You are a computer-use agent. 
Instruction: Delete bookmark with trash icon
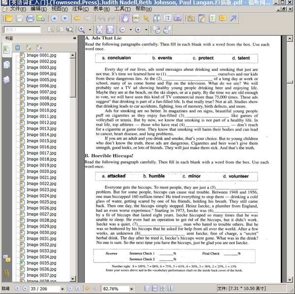pos(18,47)
